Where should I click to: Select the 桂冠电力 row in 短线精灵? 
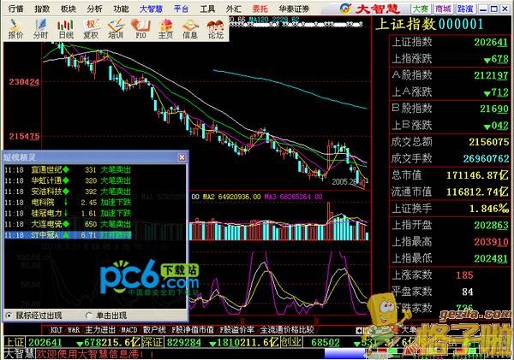click(68, 214)
